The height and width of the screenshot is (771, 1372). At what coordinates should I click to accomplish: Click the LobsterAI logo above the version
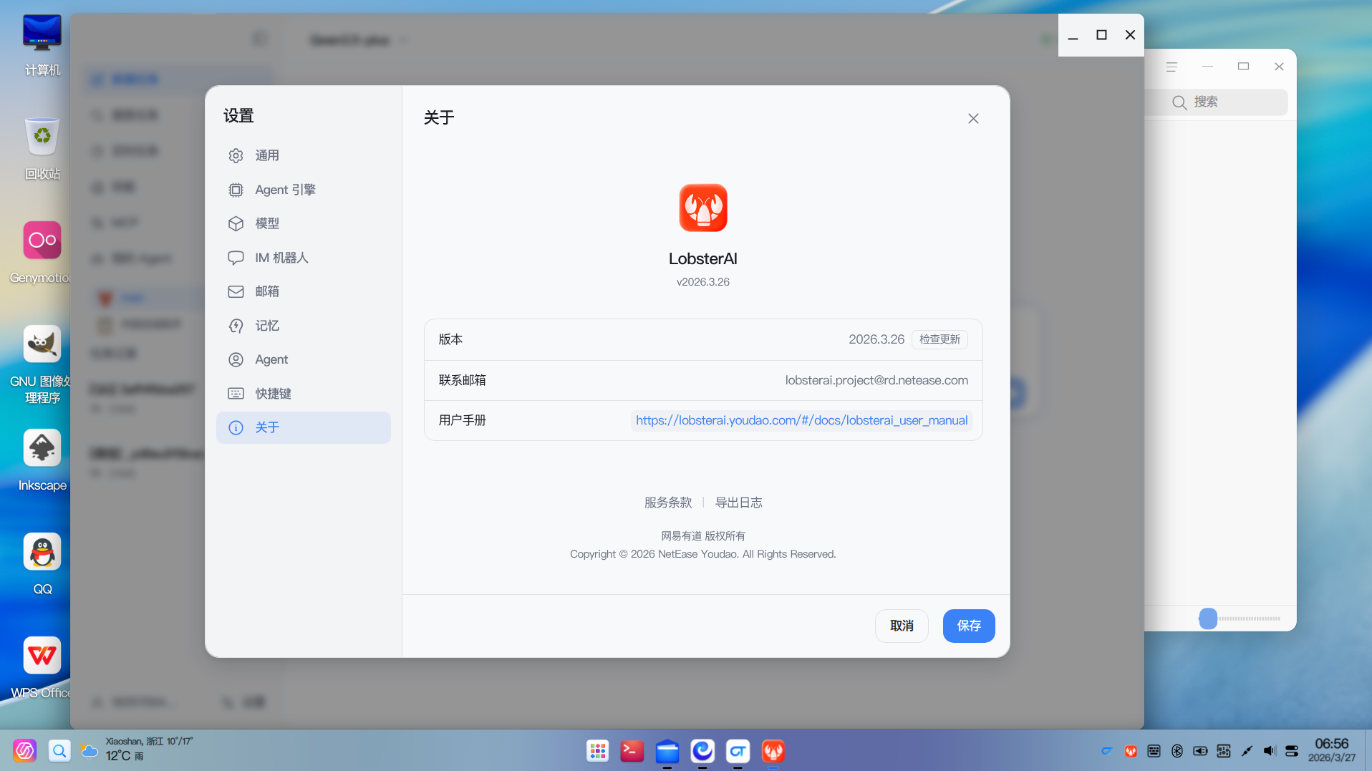pyautogui.click(x=702, y=208)
